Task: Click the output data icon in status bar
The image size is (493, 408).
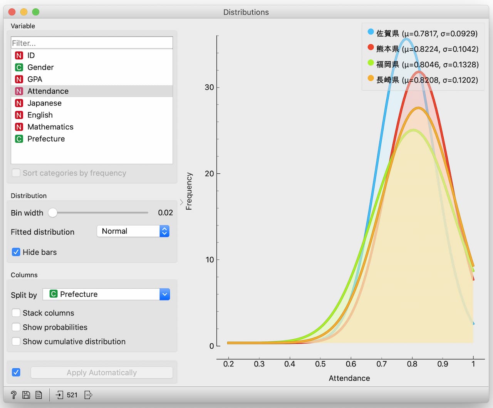Action: click(88, 395)
